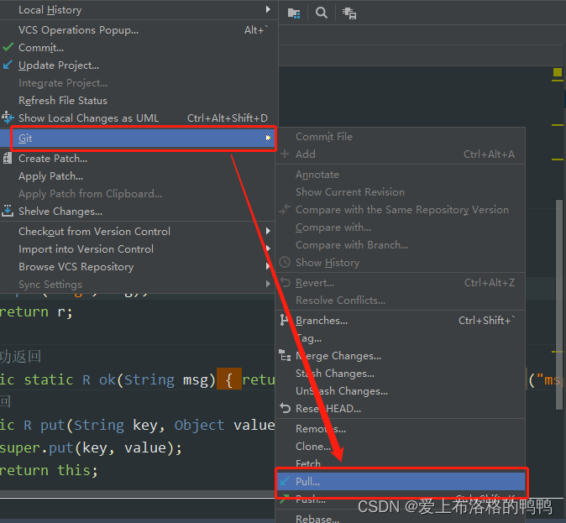
Task: Select Refresh File Status
Action: 139,101
